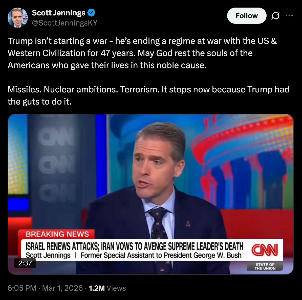The width and height of the screenshot is (302, 300).
Task: Play the embedded CNN video
Action: (150, 194)
